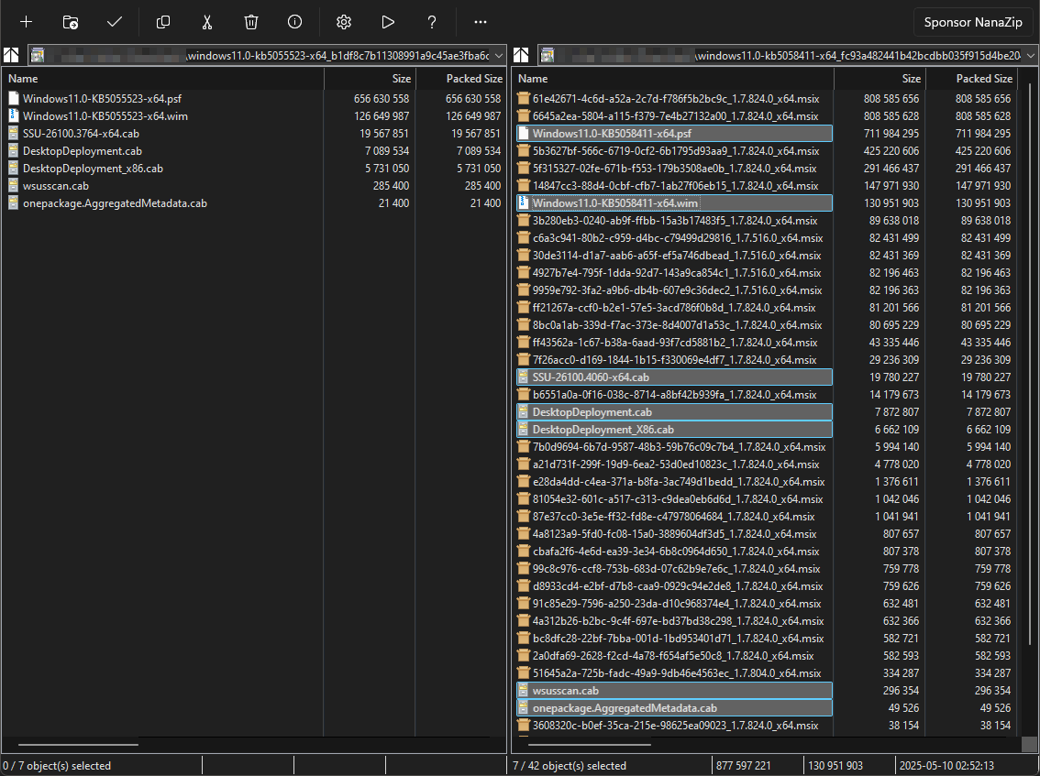Open file Info via the toolbar icon

(295, 22)
